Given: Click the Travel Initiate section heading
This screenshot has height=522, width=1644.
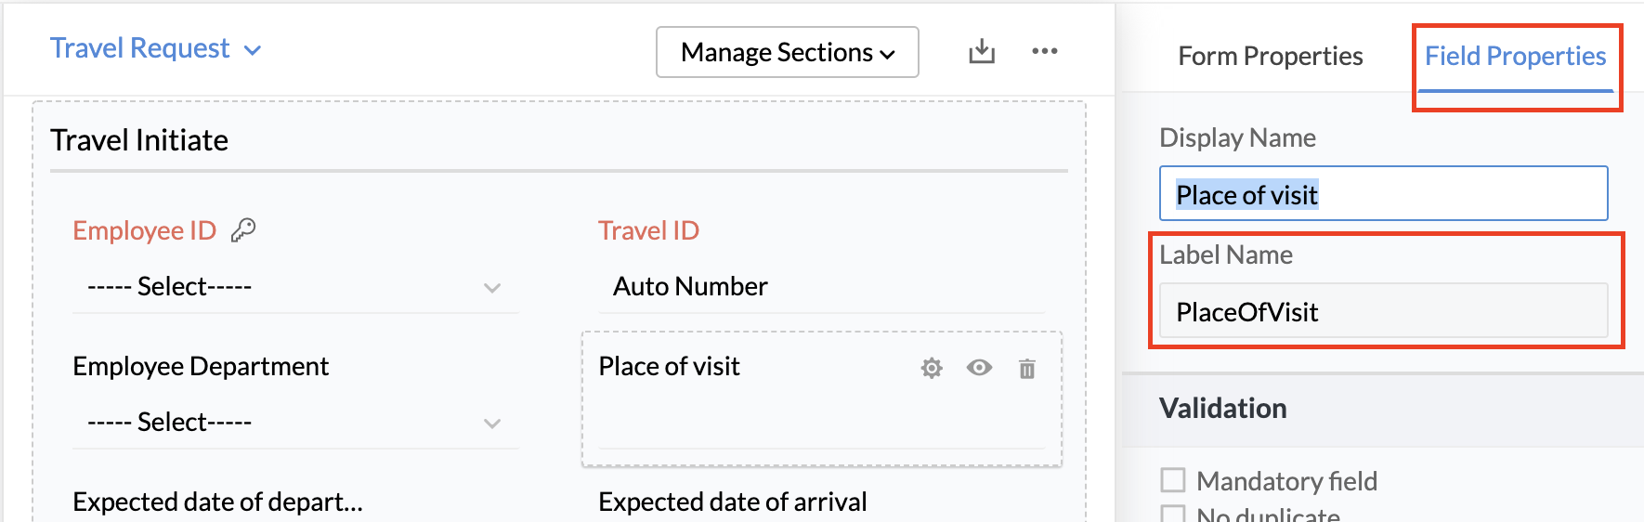Looking at the screenshot, I should coord(139,140).
